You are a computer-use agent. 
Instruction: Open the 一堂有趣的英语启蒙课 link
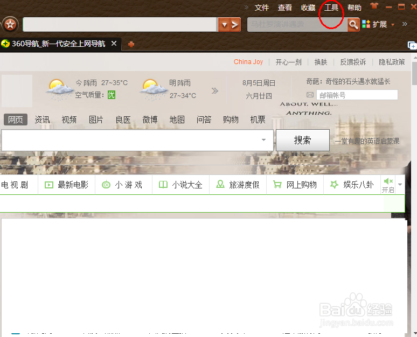[367, 141]
